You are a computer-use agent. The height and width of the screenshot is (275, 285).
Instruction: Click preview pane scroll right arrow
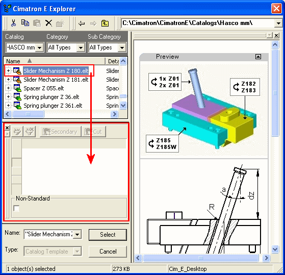point(266,258)
